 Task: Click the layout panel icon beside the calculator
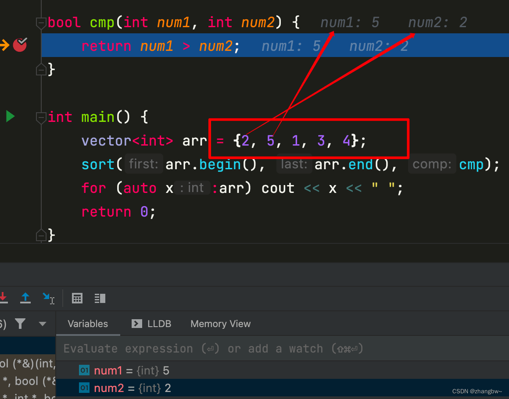click(x=100, y=298)
